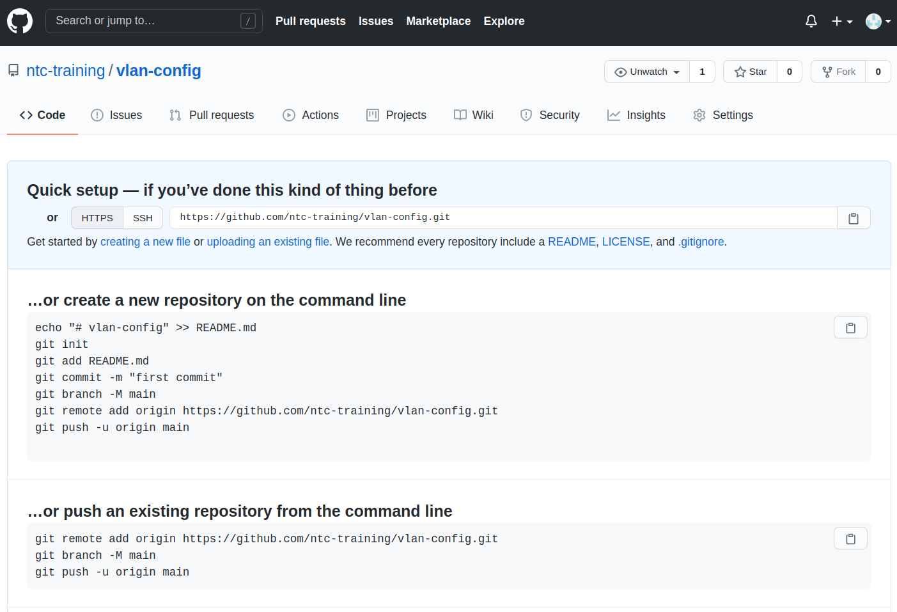
Task: Follow the 'uploading an existing file' link
Action: 268,242
